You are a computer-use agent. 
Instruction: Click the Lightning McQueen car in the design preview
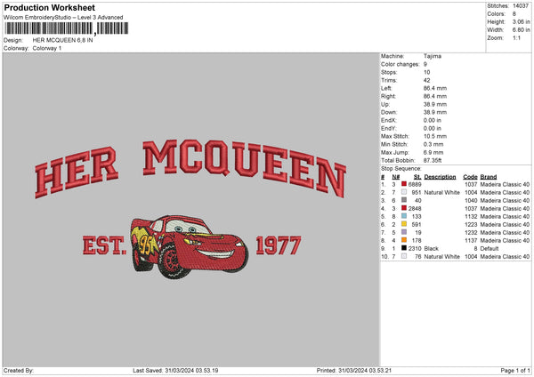click(x=190, y=246)
